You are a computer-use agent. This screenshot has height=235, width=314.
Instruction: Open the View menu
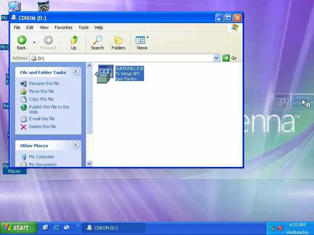click(x=44, y=27)
